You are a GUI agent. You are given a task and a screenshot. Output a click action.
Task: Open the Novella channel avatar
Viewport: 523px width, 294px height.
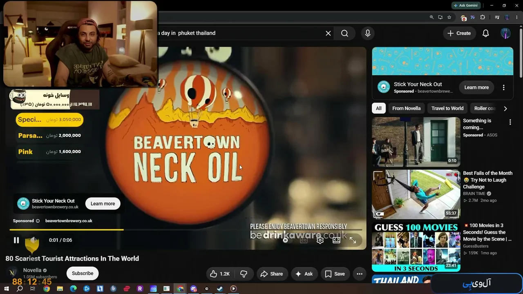pyautogui.click(x=13, y=273)
